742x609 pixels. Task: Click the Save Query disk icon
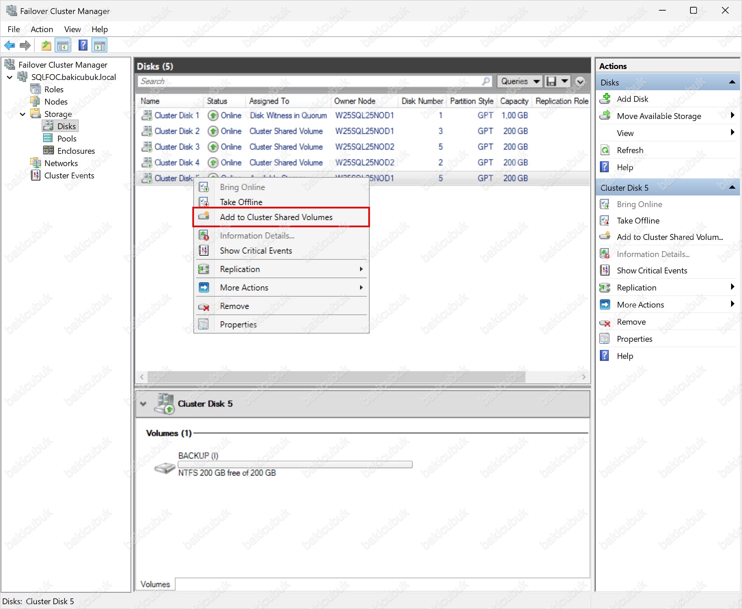(x=551, y=81)
